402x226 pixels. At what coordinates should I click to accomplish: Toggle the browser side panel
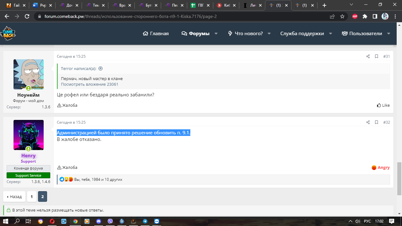coord(375,16)
